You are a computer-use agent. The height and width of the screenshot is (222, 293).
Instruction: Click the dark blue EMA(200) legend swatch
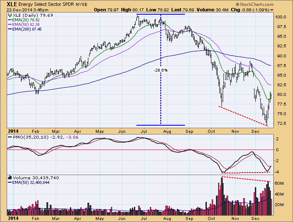10,29
